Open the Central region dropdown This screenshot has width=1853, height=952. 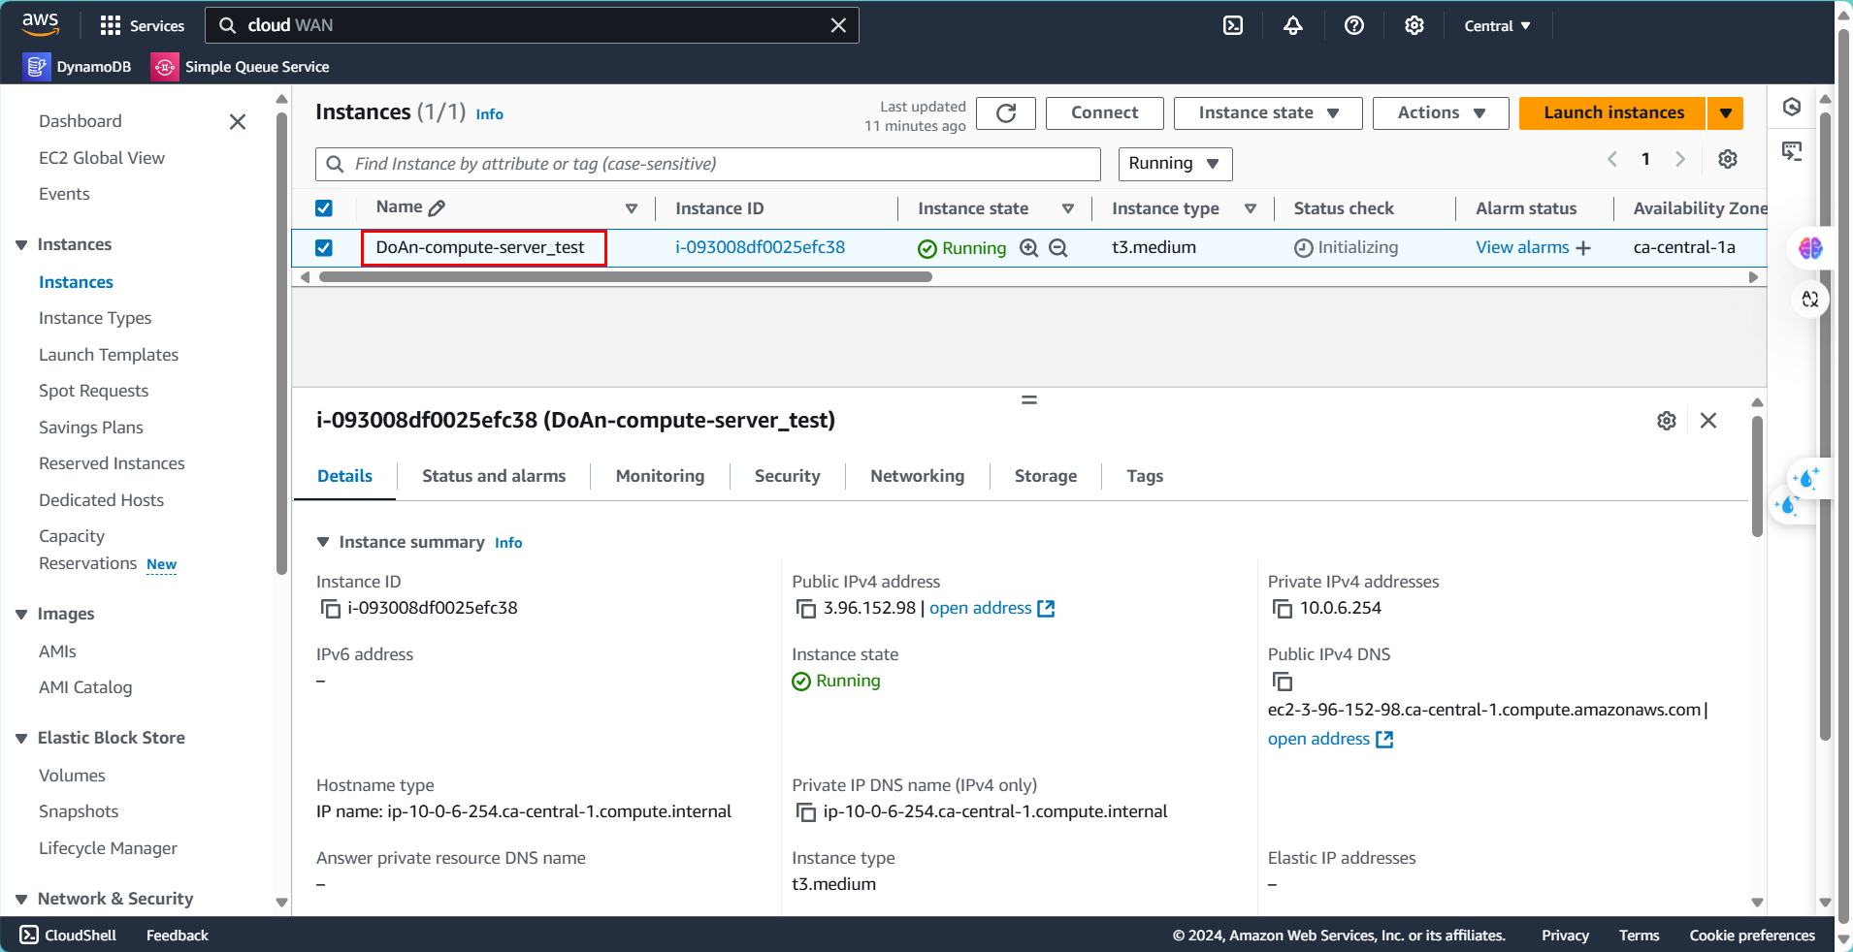click(x=1497, y=26)
